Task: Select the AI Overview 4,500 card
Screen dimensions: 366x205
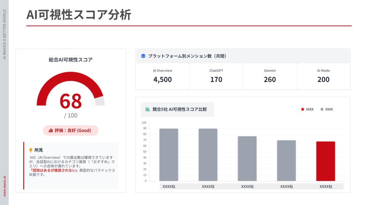Action: click(x=162, y=76)
